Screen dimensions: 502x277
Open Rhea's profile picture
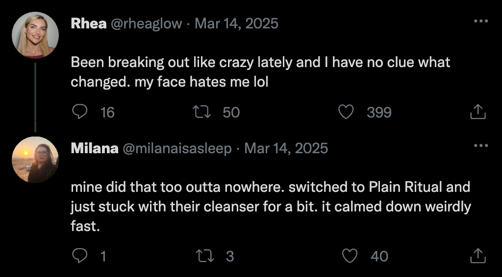[x=35, y=35]
